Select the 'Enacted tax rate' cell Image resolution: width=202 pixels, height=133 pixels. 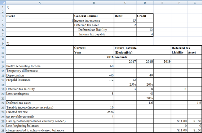coord(40,112)
